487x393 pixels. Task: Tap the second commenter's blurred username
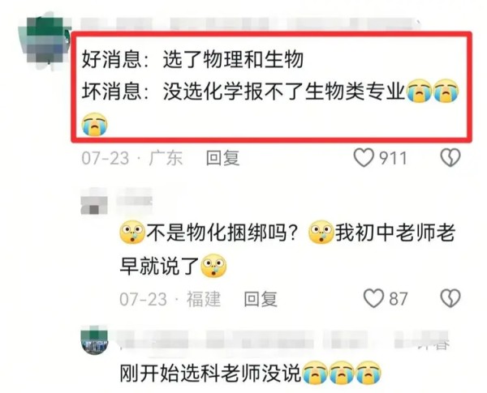(x=135, y=197)
